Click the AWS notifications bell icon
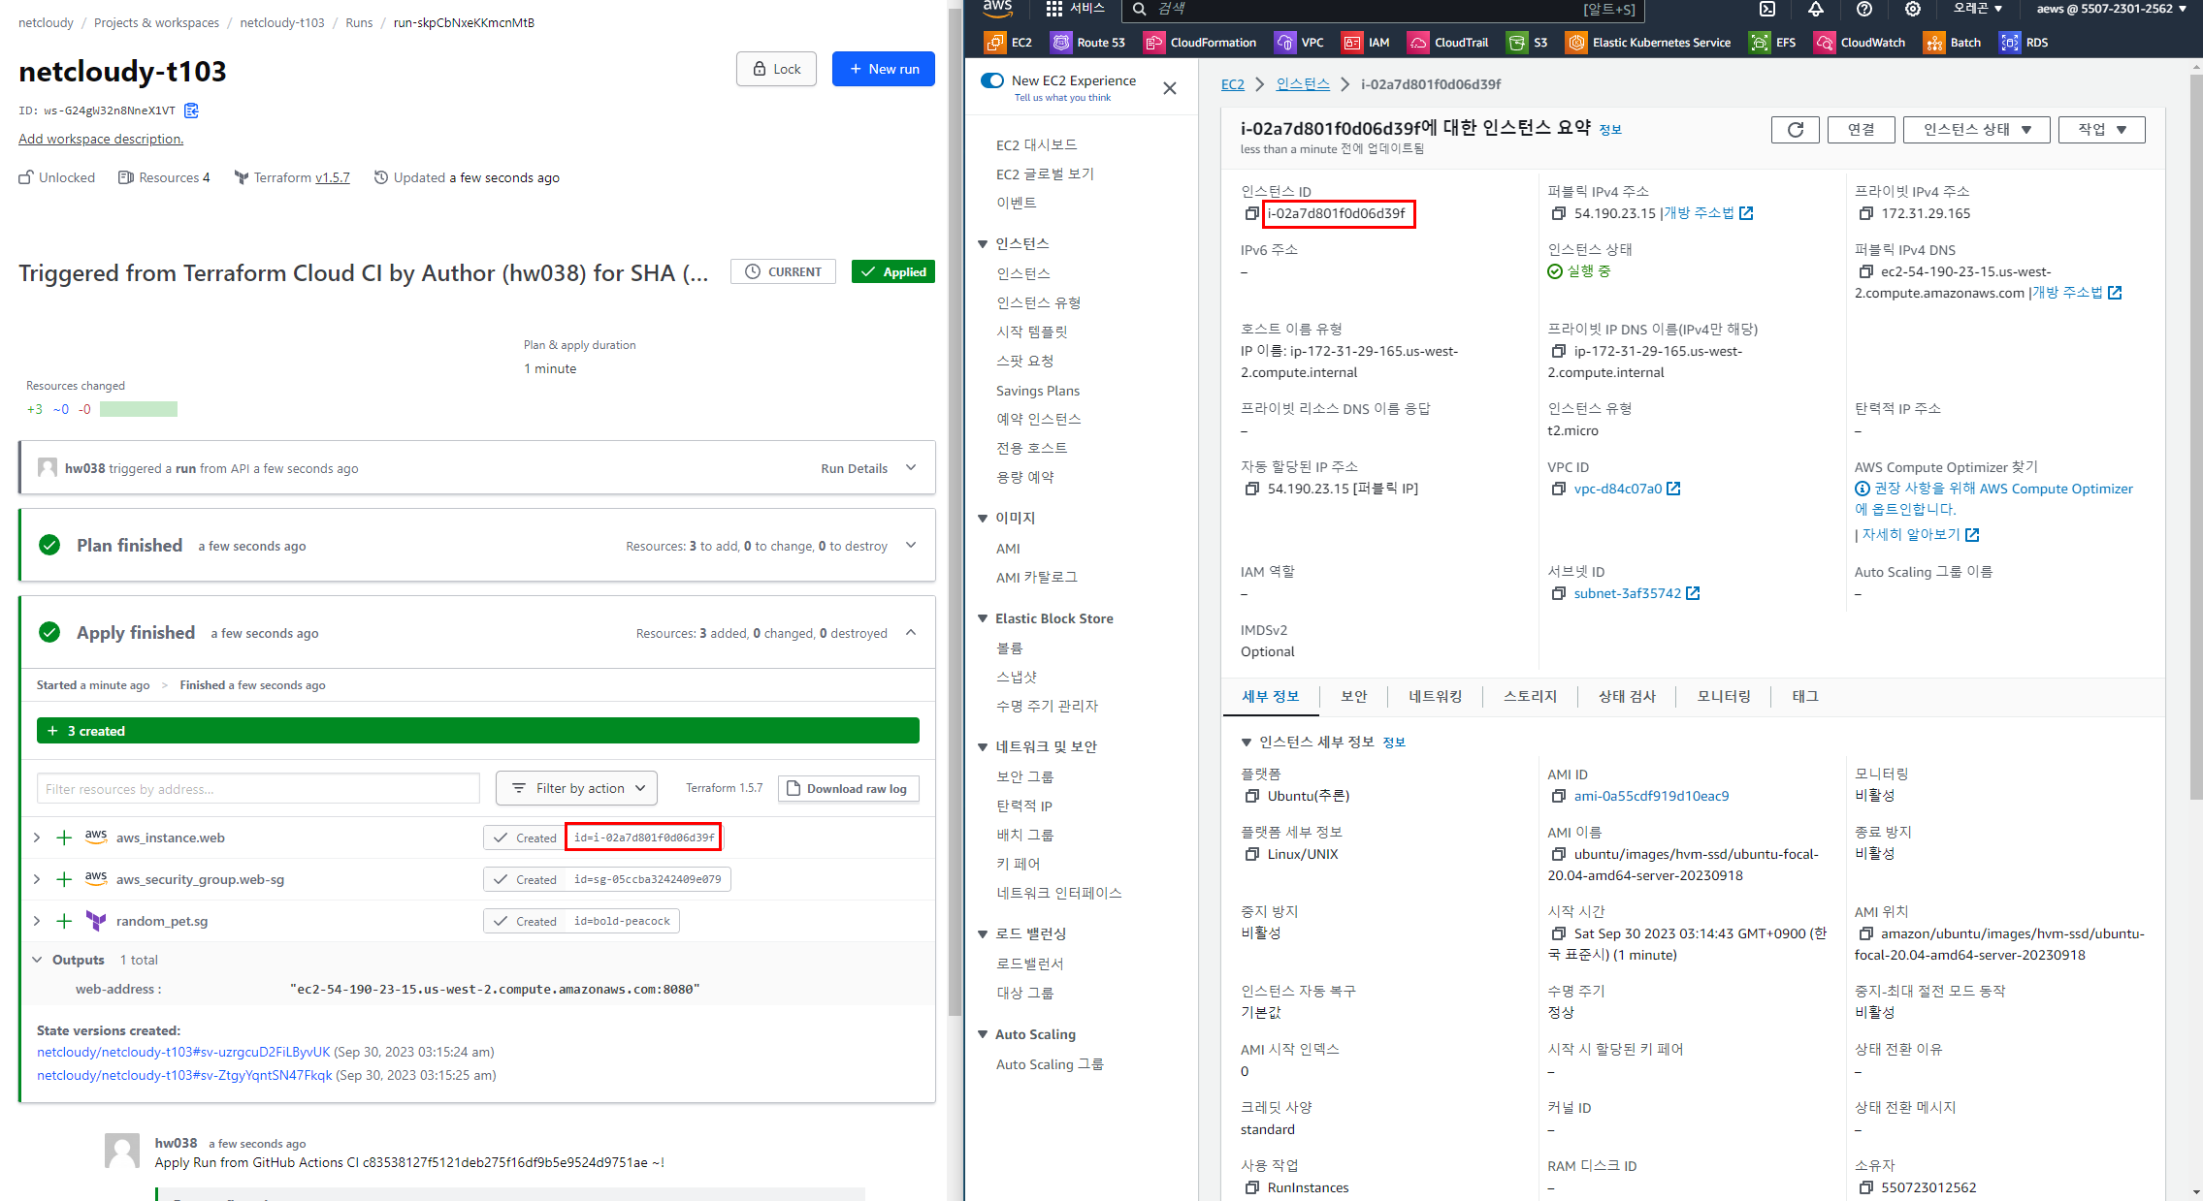The image size is (2203, 1201). tap(1816, 10)
